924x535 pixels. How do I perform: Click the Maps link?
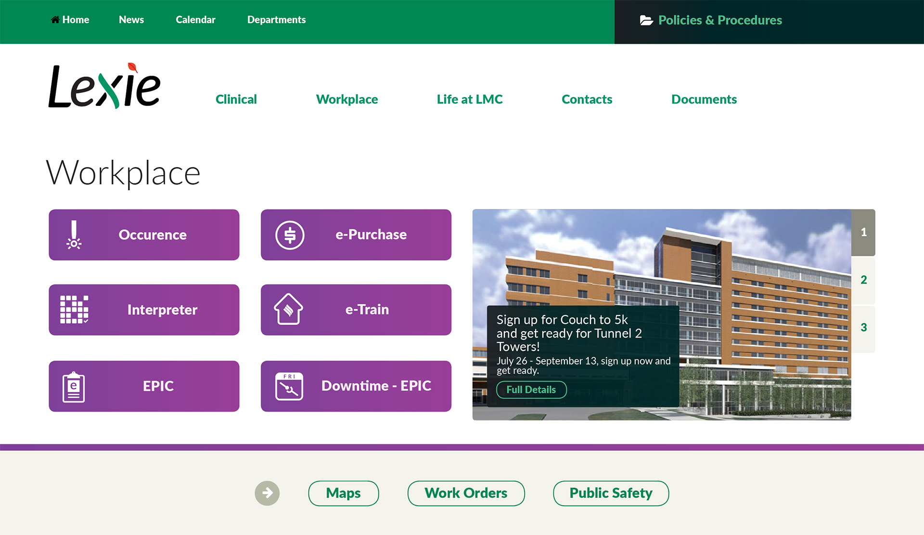344,492
